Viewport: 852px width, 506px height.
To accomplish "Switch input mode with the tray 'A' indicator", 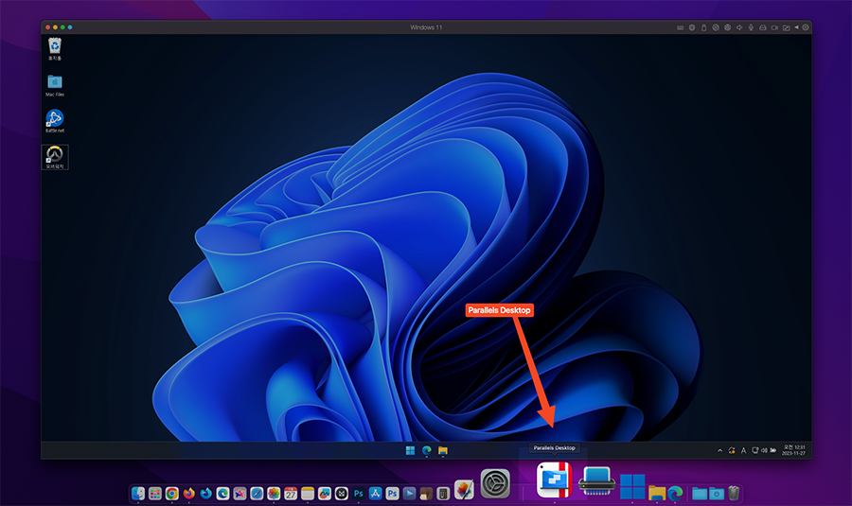I will click(743, 450).
